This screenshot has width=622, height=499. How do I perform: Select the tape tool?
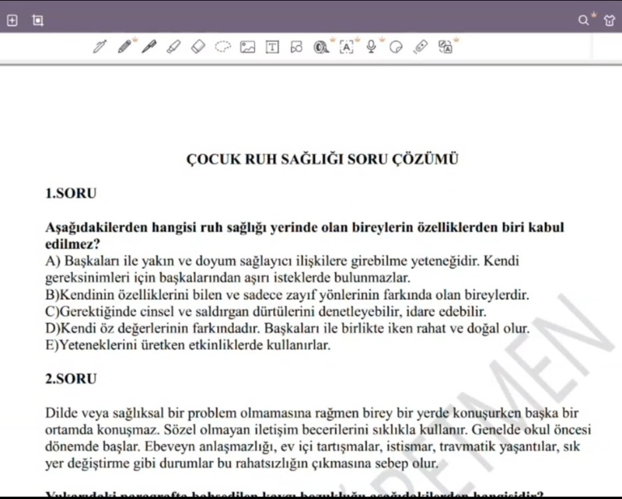(x=321, y=47)
